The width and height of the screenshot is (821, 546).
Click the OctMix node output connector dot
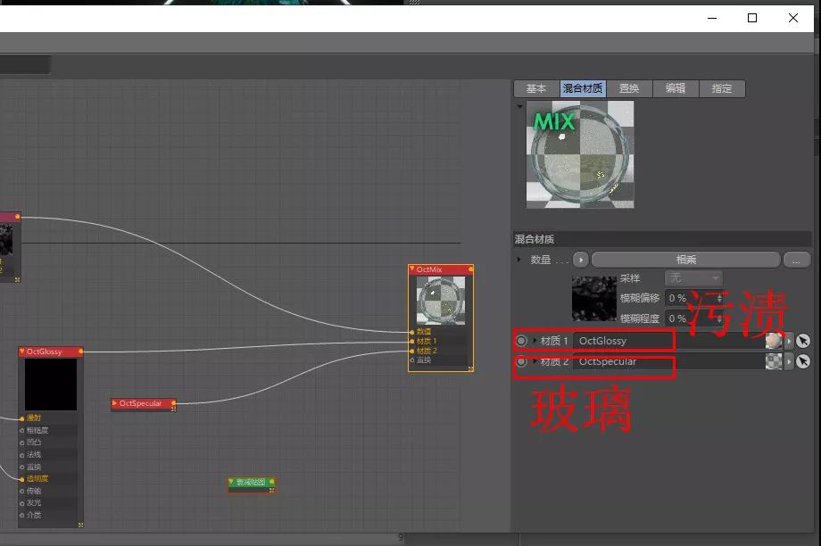(470, 269)
